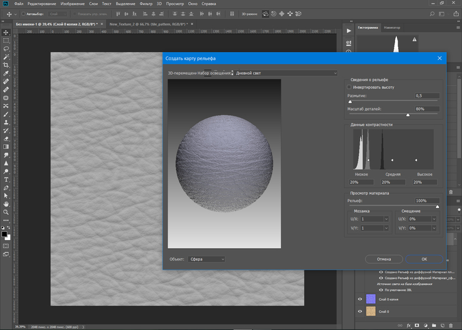
Task: Click the Отмена button
Action: coord(384,259)
